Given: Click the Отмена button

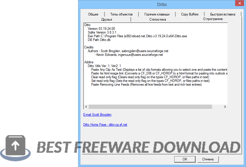Looking at the screenshot, I should click(208, 159).
